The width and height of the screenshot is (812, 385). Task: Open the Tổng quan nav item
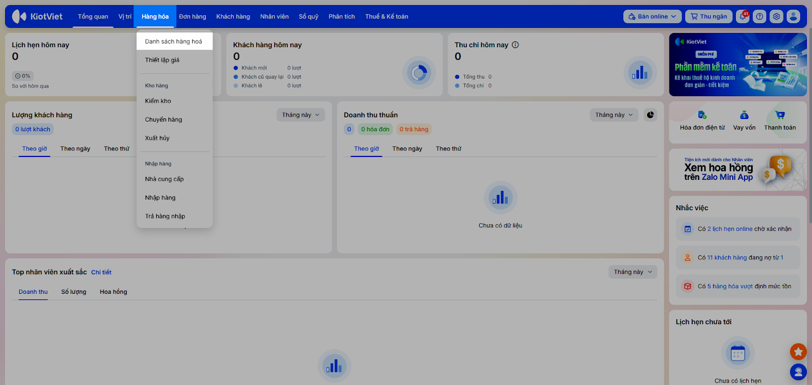(93, 17)
